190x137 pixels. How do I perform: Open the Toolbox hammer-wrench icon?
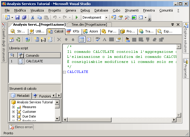tap(127, 17)
